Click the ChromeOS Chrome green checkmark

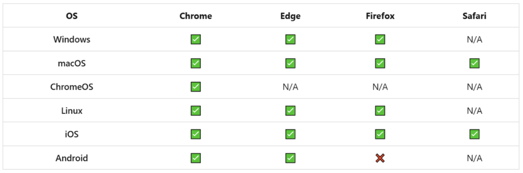click(x=196, y=87)
